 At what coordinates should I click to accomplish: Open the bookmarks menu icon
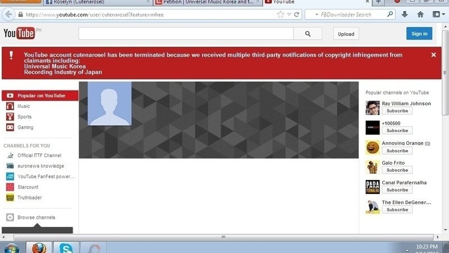pos(438,15)
